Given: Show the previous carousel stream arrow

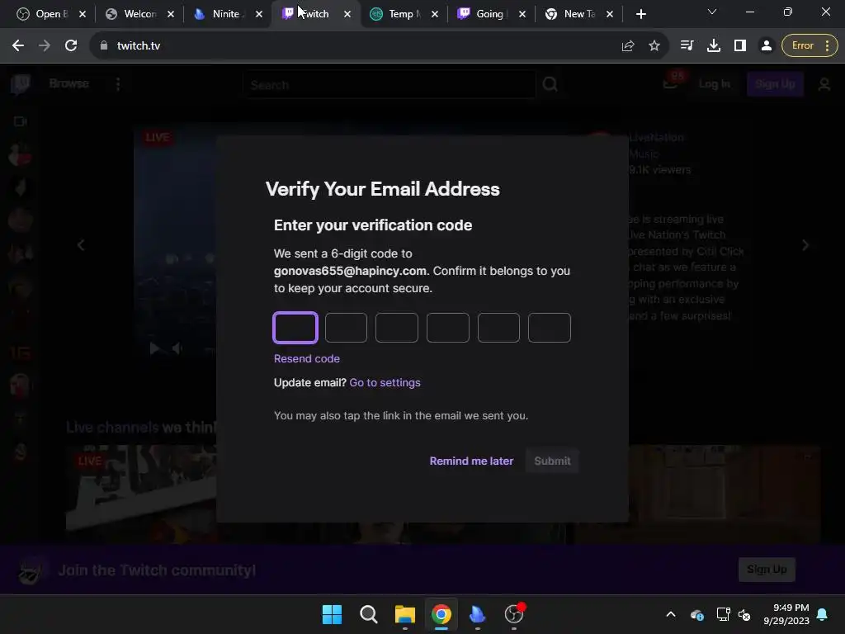Looking at the screenshot, I should tap(81, 245).
